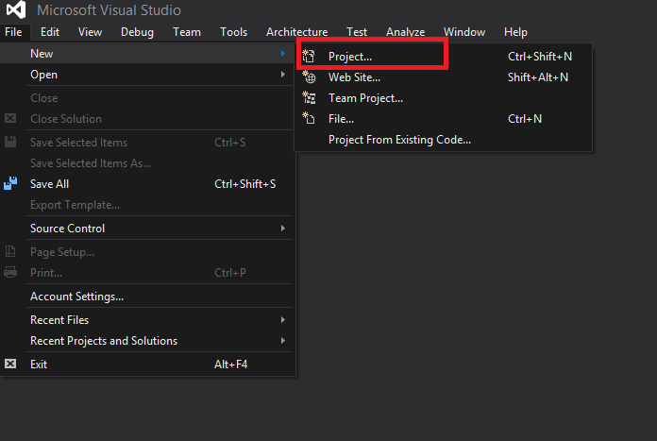Screen dimensions: 657x441
Task: Open the View menu
Action: (90, 32)
